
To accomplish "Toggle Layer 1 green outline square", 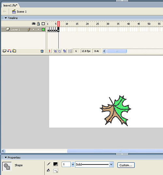I will (43, 30).
